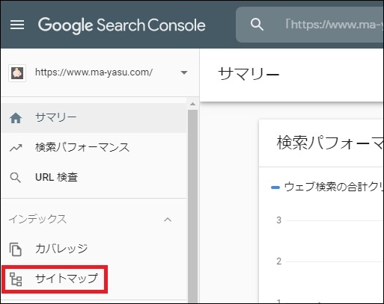Screen dimensions: 384x304
Task: Click the サマリー page heading
Action: (x=249, y=74)
